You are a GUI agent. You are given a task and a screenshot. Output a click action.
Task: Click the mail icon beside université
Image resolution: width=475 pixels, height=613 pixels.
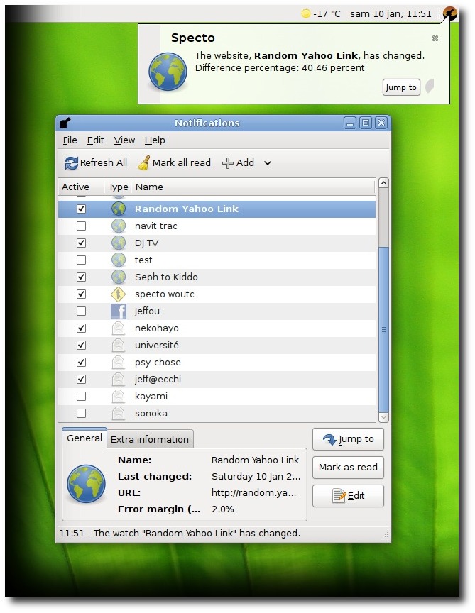(x=119, y=346)
